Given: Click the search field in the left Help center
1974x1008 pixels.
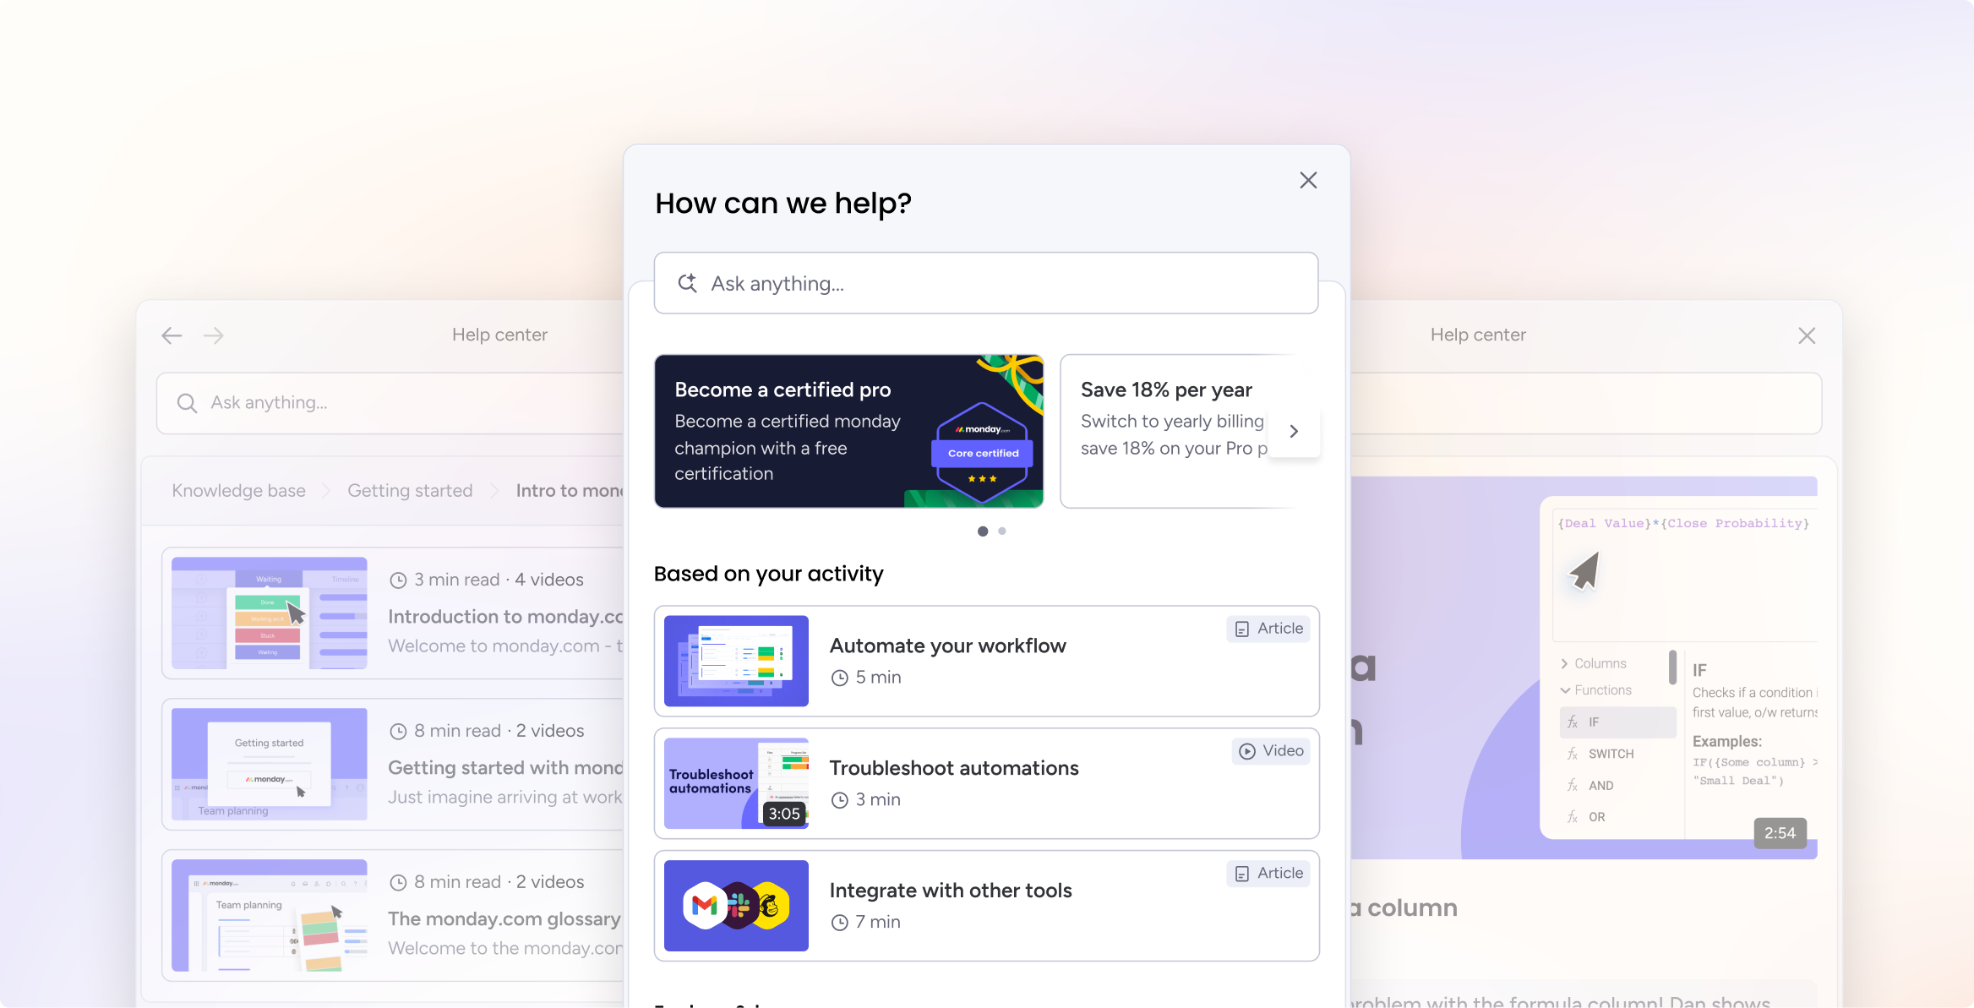Looking at the screenshot, I should (x=390, y=403).
